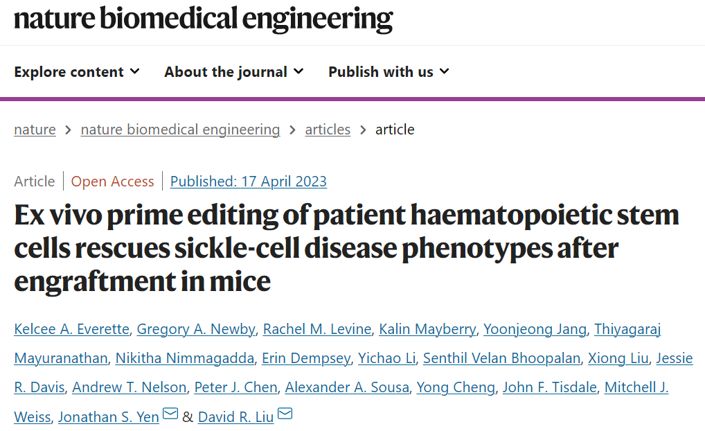Screen dimensions: 705x431
Task: Expand the Explore content dropdown
Action: pyautogui.click(x=76, y=72)
